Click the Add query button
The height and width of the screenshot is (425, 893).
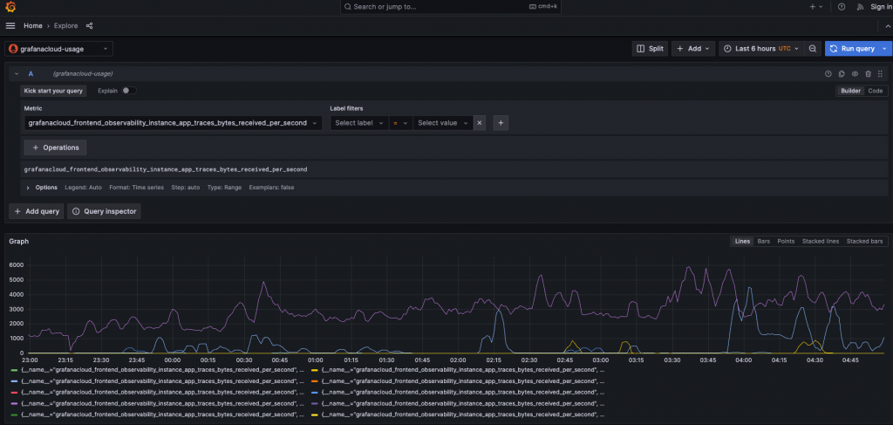click(x=37, y=211)
